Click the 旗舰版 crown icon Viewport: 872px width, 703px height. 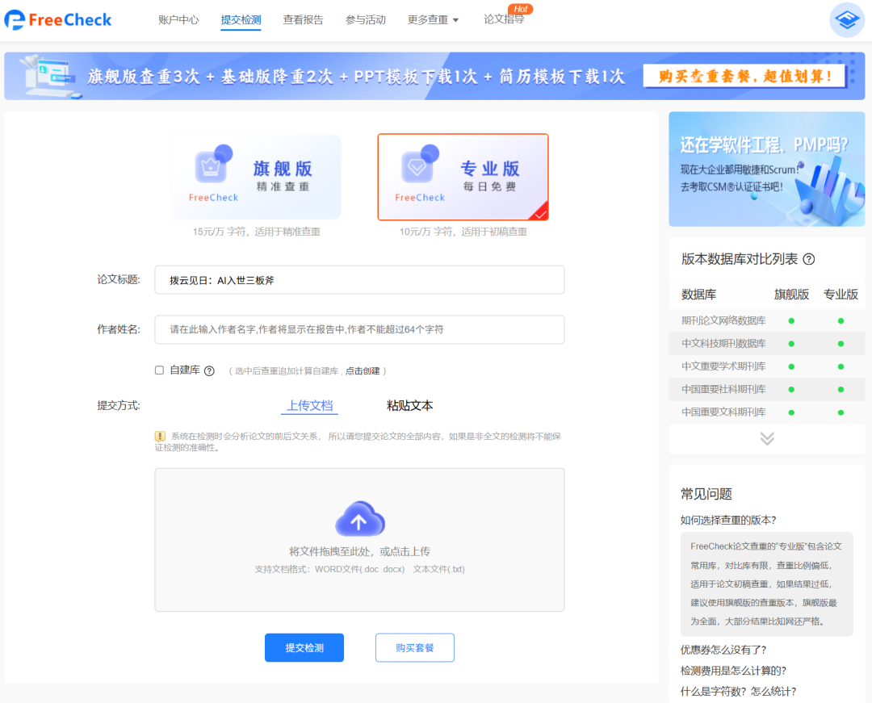(x=212, y=166)
